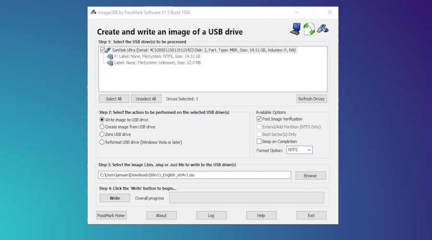Click the Overall progress bar

(247, 198)
